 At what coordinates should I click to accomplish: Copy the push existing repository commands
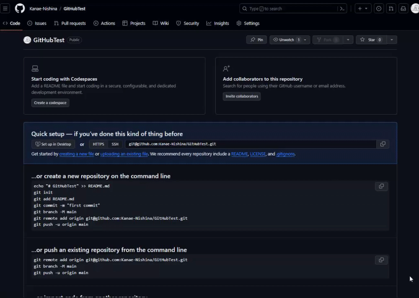pos(381,260)
